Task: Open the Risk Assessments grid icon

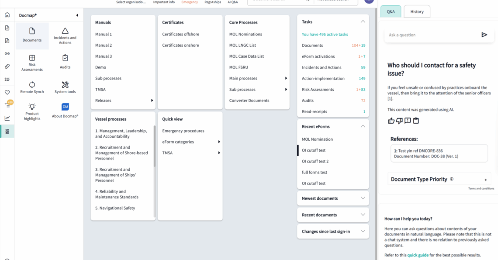Action: pyautogui.click(x=32, y=58)
